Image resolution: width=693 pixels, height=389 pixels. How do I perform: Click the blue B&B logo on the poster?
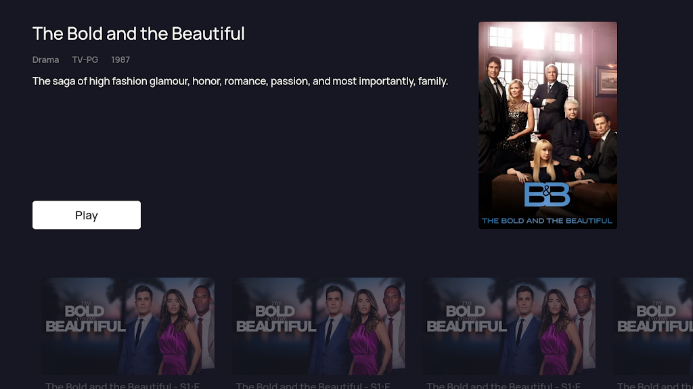(547, 194)
